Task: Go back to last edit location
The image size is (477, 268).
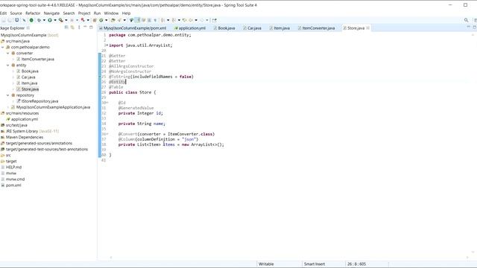Action: tap(184, 20)
